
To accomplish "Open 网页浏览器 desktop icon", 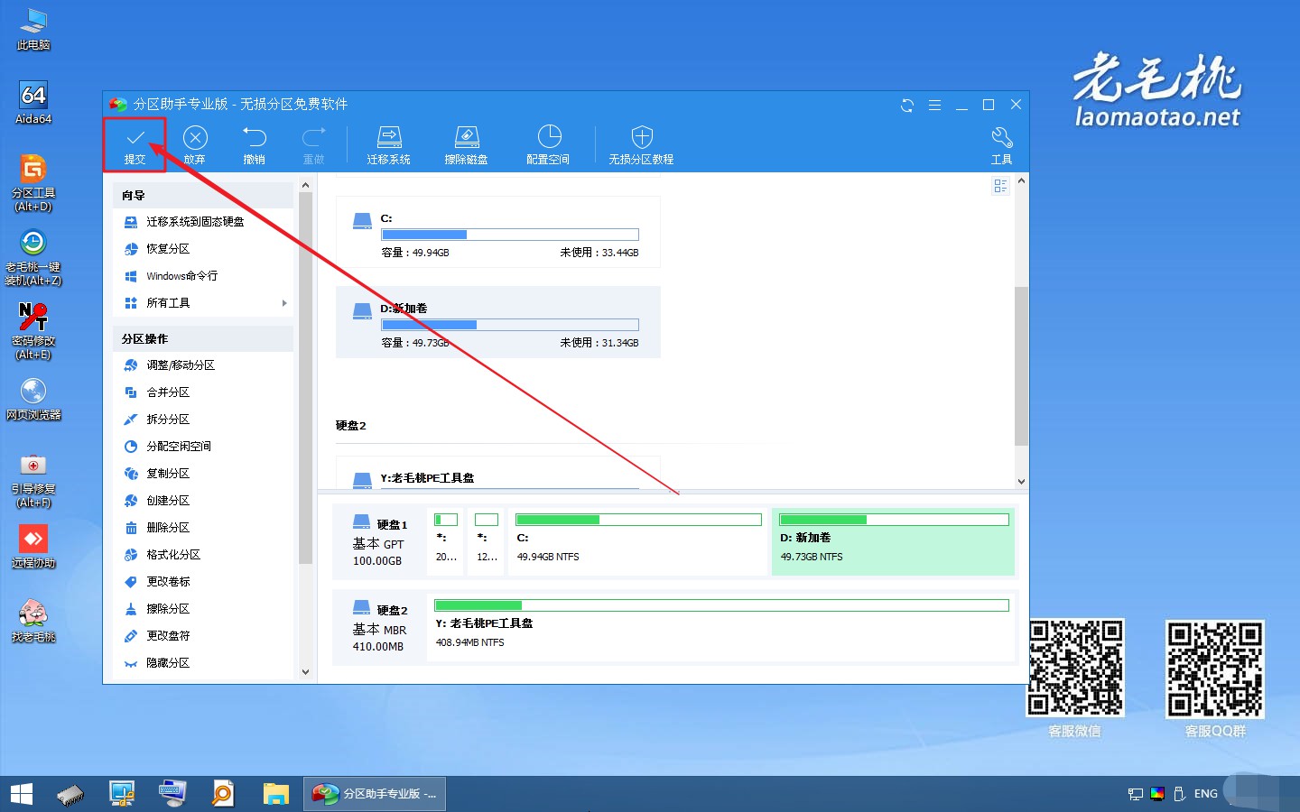I will 33,399.
